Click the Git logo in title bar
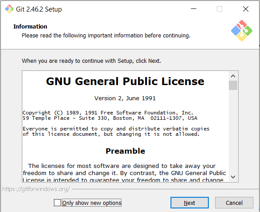The width and height of the screenshot is (260, 212). coord(9,9)
